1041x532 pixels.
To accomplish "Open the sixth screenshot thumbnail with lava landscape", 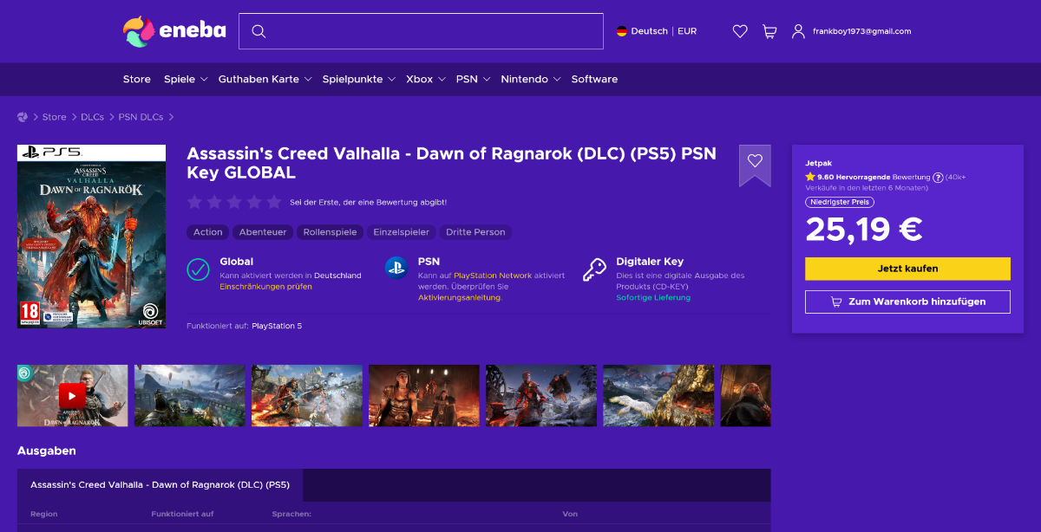I will pyautogui.click(x=658, y=395).
